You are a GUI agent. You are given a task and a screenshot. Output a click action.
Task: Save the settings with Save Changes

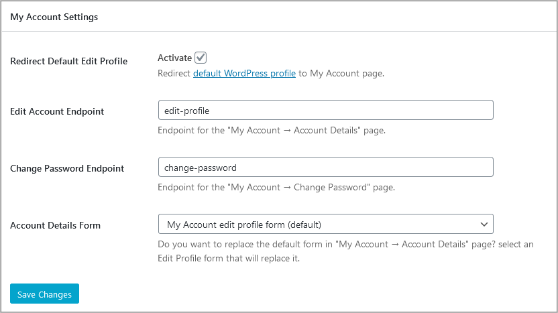[44, 294]
